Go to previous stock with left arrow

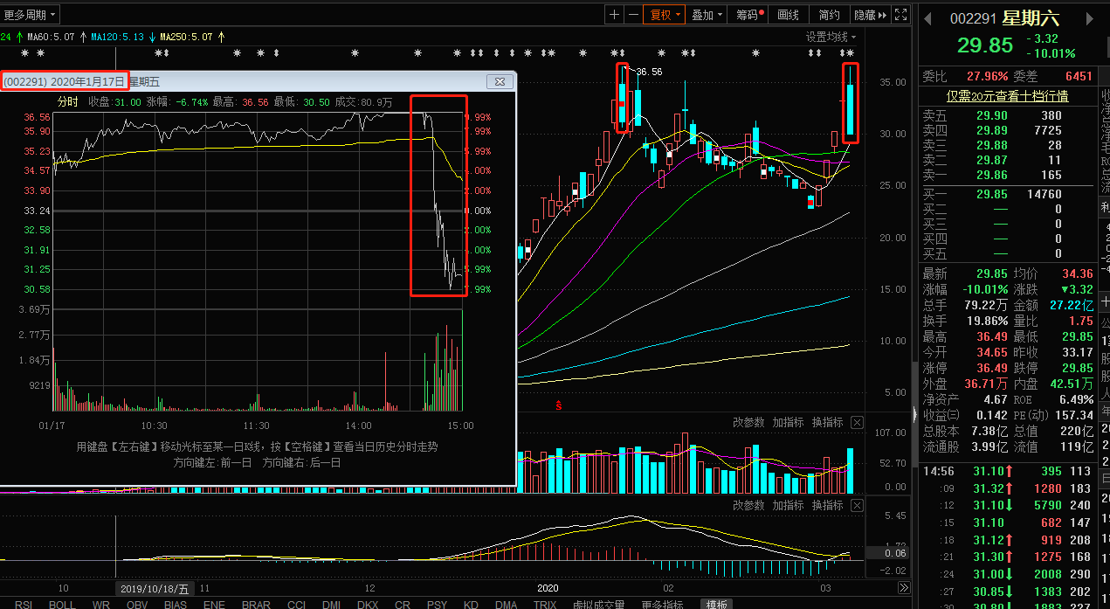click(x=927, y=18)
